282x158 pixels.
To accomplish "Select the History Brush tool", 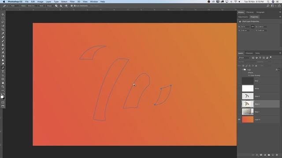I will coord(3,49).
